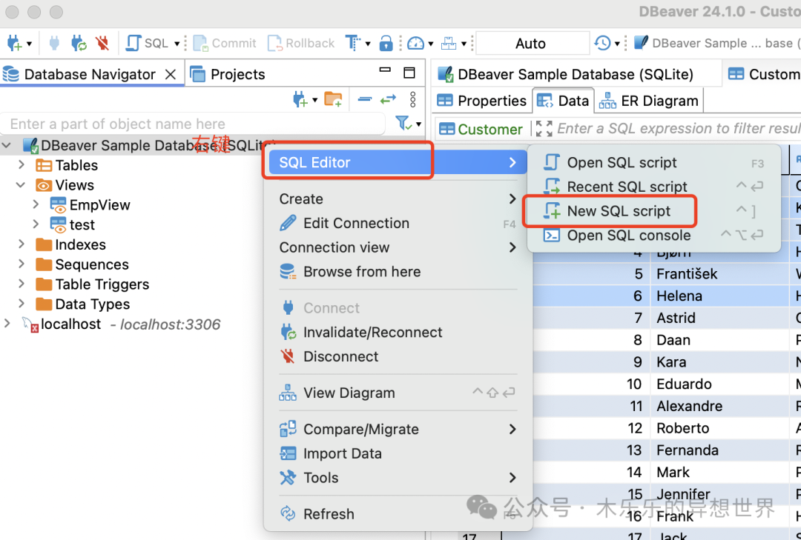The width and height of the screenshot is (801, 540).
Task: Expand the Tables tree node
Action: (x=22, y=165)
